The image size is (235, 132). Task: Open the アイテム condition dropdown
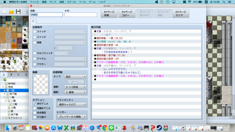(70, 59)
